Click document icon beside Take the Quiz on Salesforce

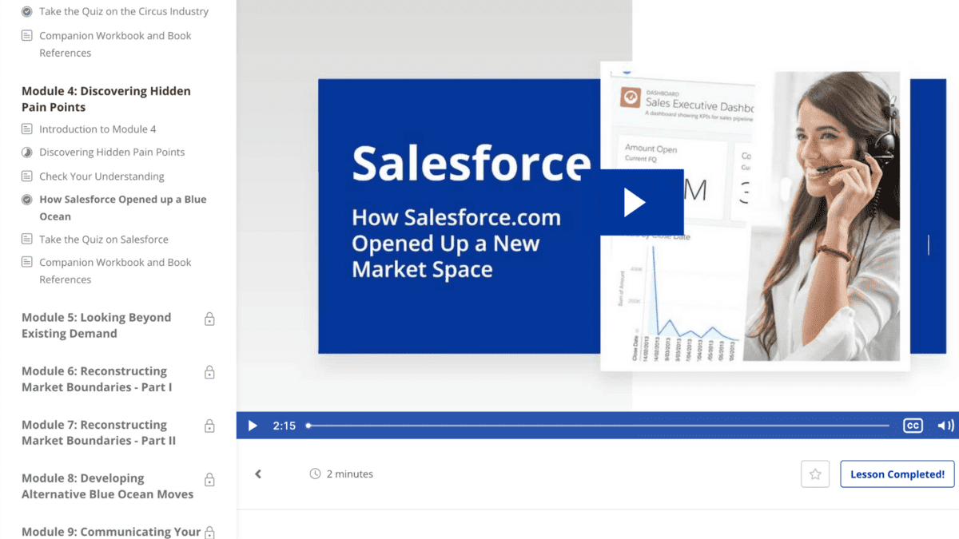(x=27, y=239)
